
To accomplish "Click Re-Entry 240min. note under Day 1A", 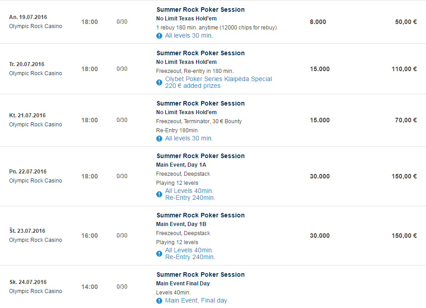I will point(190,197).
